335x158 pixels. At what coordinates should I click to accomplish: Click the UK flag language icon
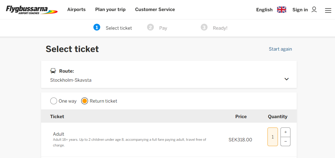pos(282,10)
